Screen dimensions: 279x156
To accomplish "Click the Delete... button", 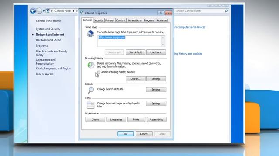I will click(x=136, y=79).
